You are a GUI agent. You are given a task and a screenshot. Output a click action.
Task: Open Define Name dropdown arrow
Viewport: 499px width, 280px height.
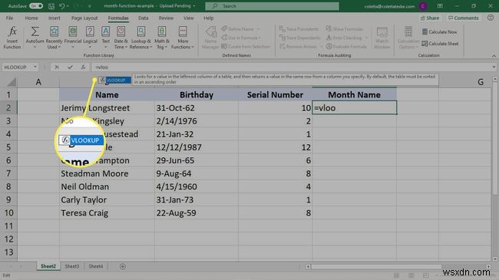point(259,29)
